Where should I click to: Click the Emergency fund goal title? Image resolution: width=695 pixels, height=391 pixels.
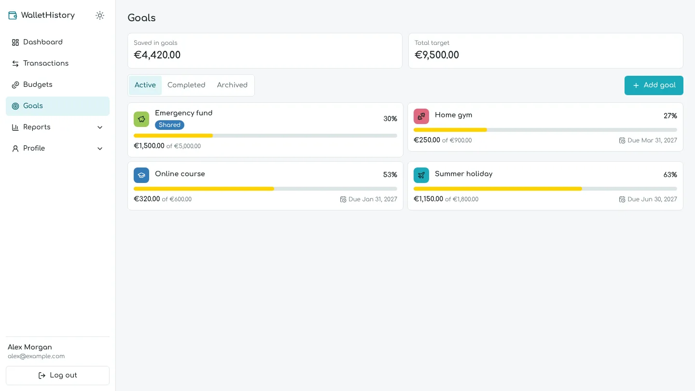point(183,113)
